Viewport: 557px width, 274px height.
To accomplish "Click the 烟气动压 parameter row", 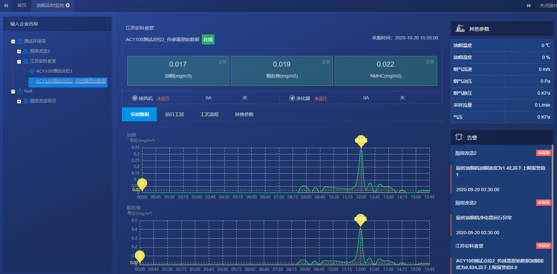I will pyautogui.click(x=502, y=81).
